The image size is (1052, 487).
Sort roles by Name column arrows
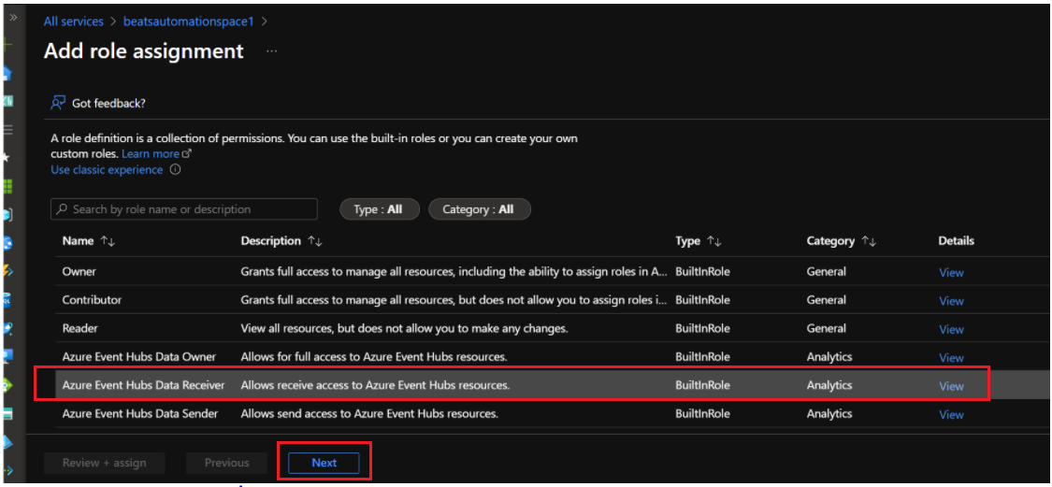pyautogui.click(x=107, y=241)
